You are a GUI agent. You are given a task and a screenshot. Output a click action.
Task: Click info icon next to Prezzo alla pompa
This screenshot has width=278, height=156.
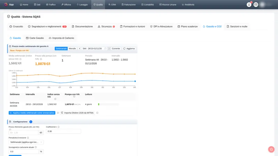click(x=41, y=59)
